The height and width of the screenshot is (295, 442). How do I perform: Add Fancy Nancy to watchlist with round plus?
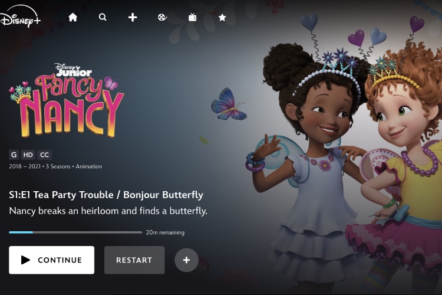point(186,260)
